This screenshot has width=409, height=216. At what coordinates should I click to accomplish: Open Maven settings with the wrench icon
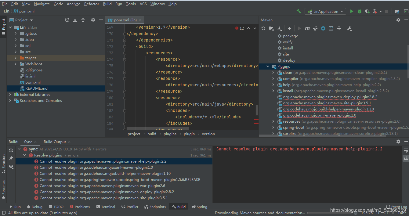coord(349,28)
